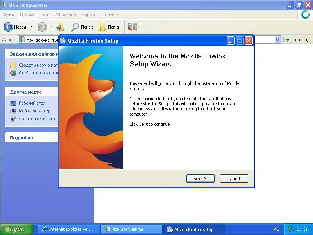Switch to Internet Explorer taskbar button
Screen dimensions: 313x235
click(68, 229)
